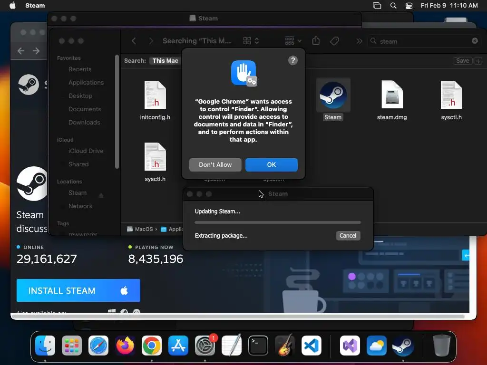Click the Finder share icon
487x365 pixels.
tap(316, 41)
